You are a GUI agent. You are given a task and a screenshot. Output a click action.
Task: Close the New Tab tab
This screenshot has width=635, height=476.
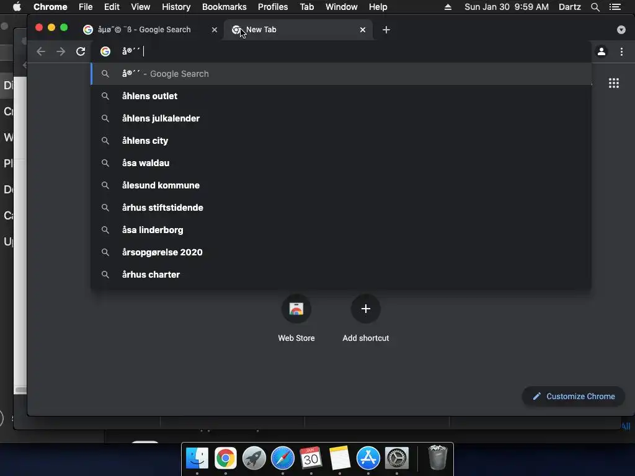363,30
